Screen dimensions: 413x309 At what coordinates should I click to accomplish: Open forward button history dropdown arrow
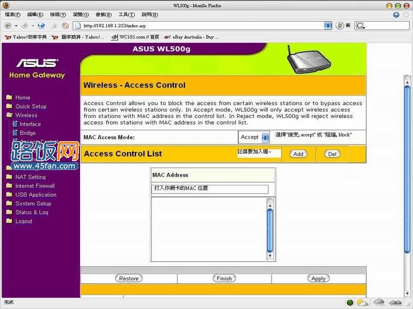pyautogui.click(x=33, y=26)
